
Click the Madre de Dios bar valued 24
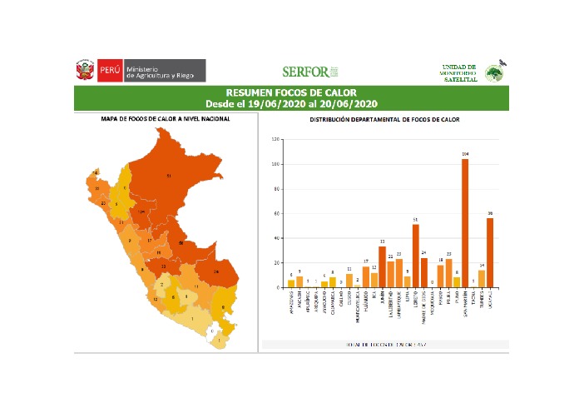423,272
